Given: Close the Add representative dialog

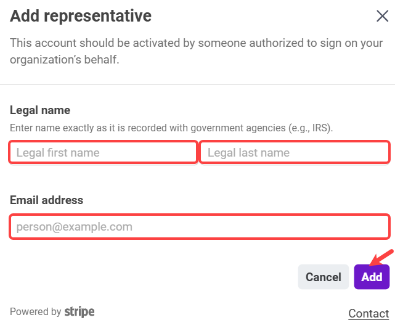Looking at the screenshot, I should coord(382,16).
